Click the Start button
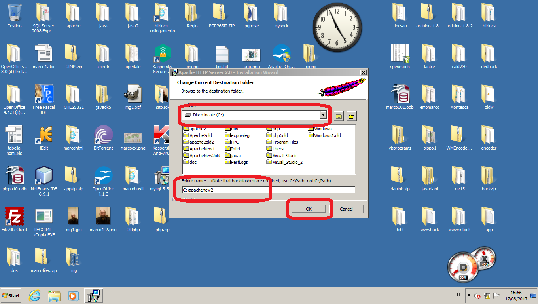 coord(11,295)
